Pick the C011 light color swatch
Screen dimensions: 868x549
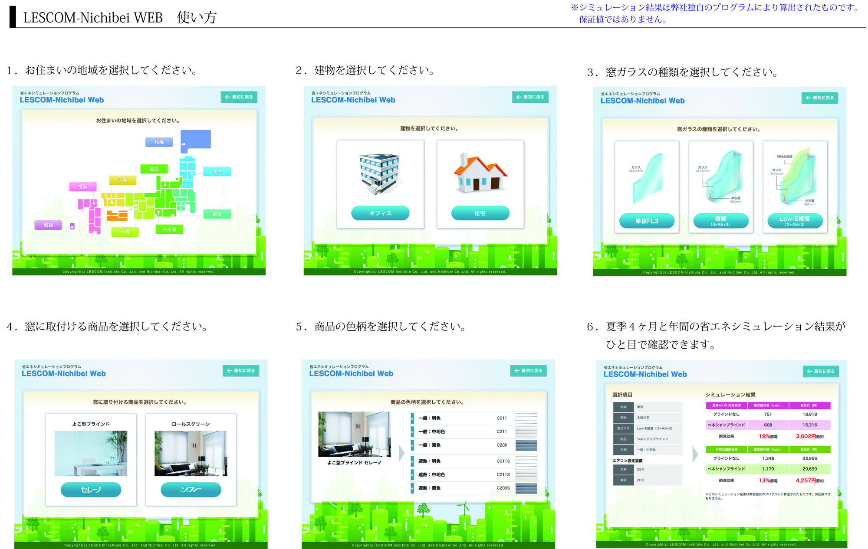[x=526, y=418]
